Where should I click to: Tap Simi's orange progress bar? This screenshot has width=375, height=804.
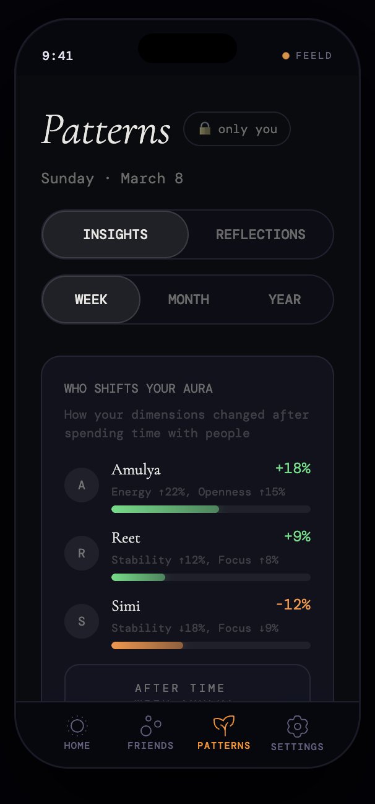(x=211, y=645)
